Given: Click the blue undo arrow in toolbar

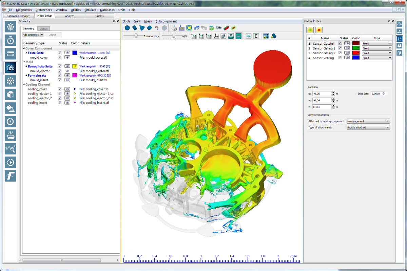Looking at the screenshot, I should pyautogui.click(x=197, y=28).
